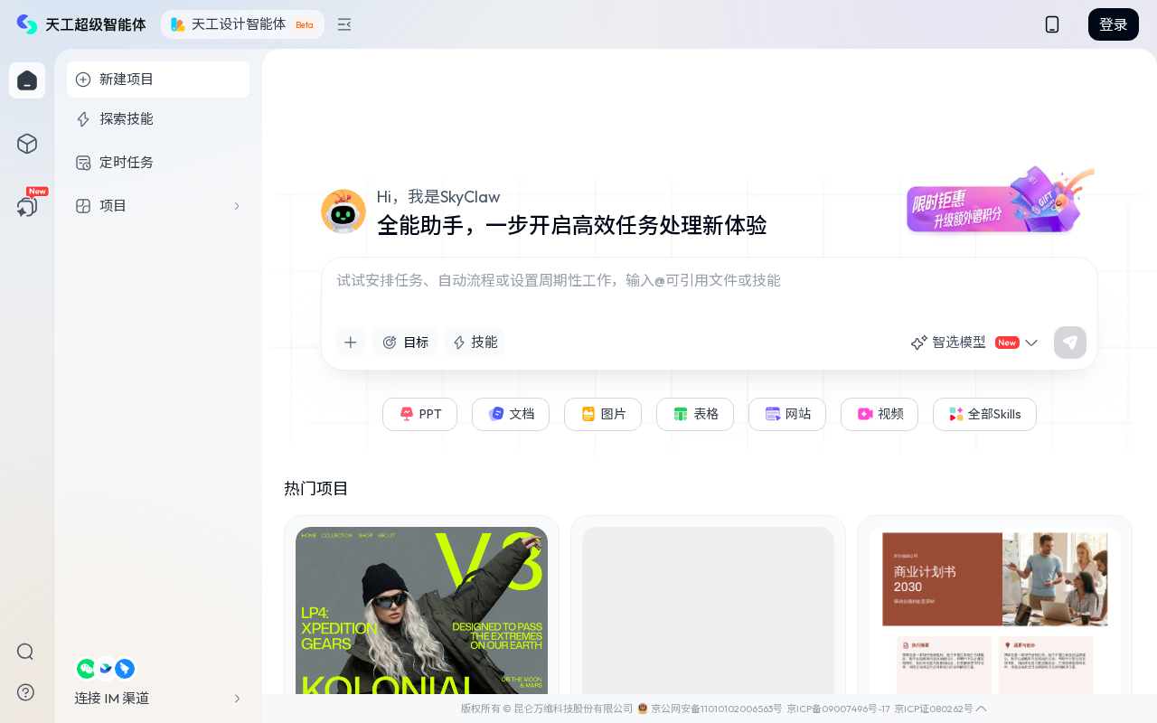Open the mobile phone app icon

1052,24
